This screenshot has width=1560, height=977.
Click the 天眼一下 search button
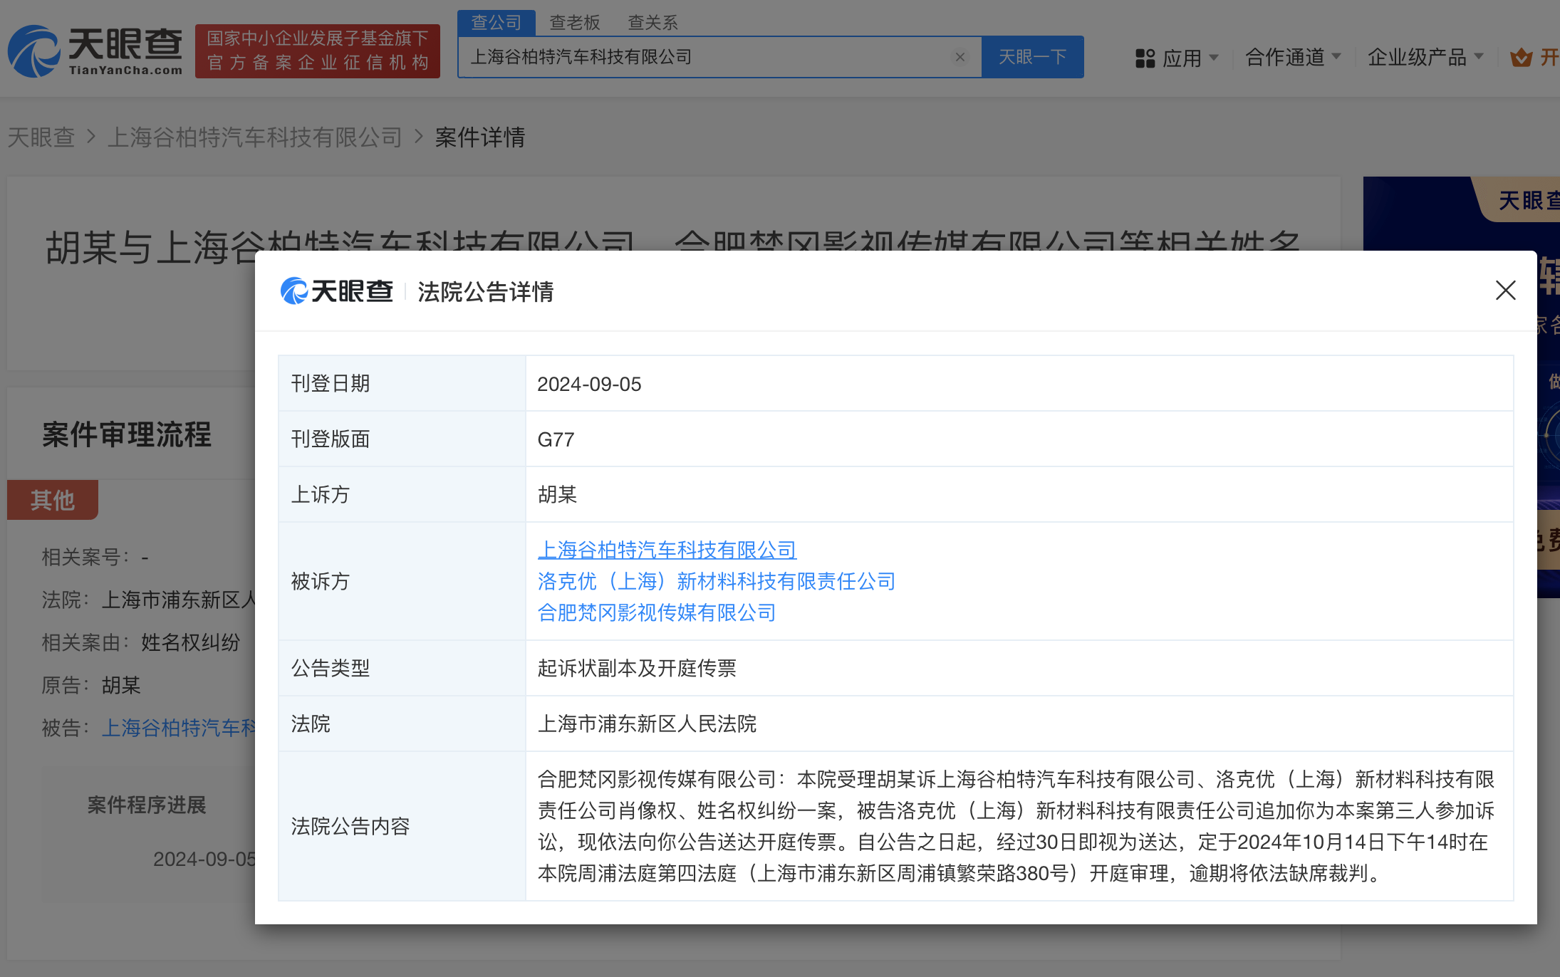click(1033, 57)
